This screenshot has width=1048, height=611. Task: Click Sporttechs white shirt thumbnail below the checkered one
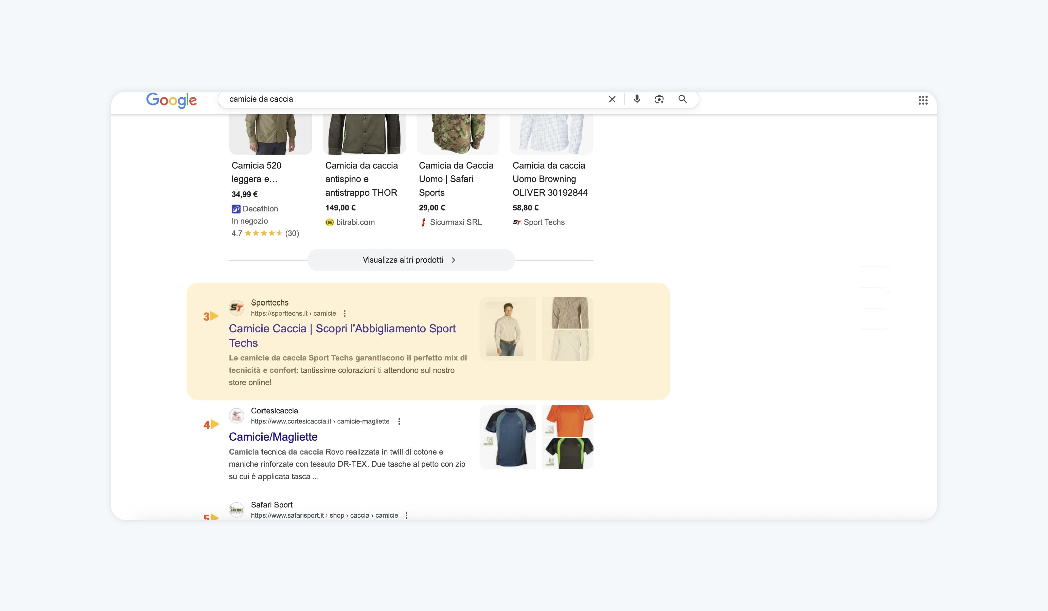[567, 345]
